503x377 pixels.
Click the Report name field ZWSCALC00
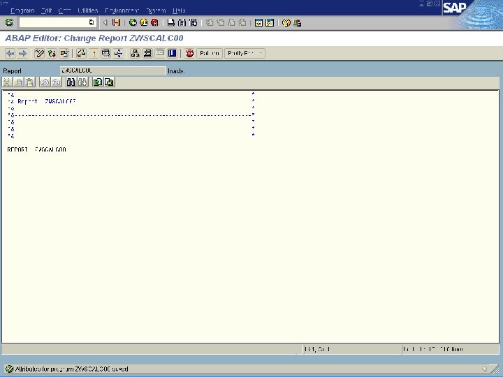pos(113,71)
